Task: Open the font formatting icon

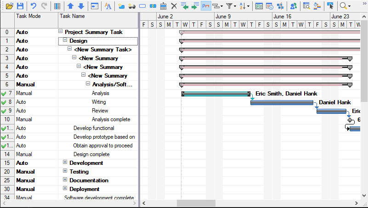Action: [x=108, y=6]
